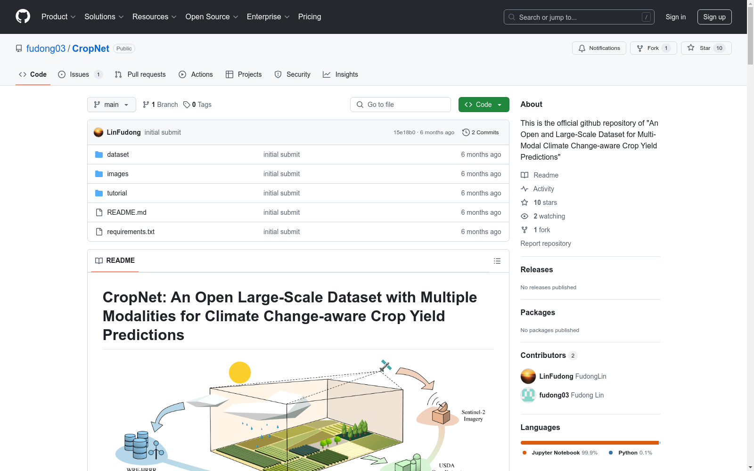Open the Insights tab
Screen dimensions: 754x471
(340, 74)
